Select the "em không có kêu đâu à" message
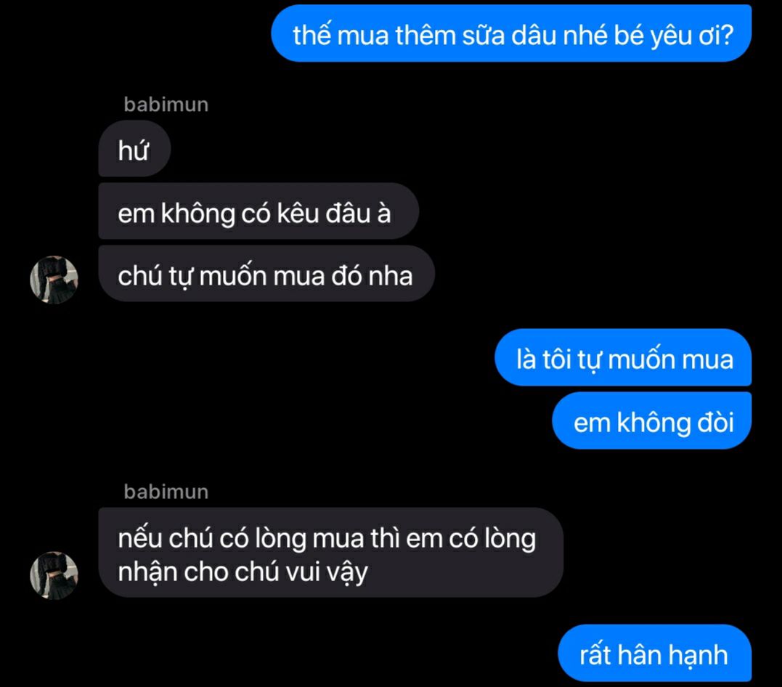Image resolution: width=782 pixels, height=687 pixels. (258, 211)
